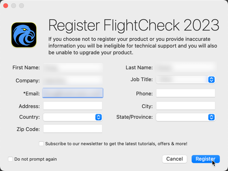This screenshot has height=171, width=228.
Task: Tick the Do not prompt again checkbox
Action: point(10,159)
